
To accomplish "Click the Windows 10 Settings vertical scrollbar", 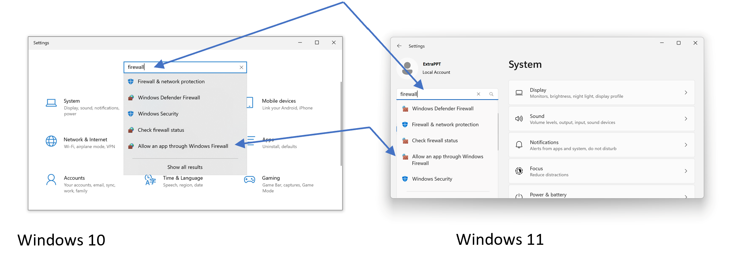I will (x=341, y=124).
